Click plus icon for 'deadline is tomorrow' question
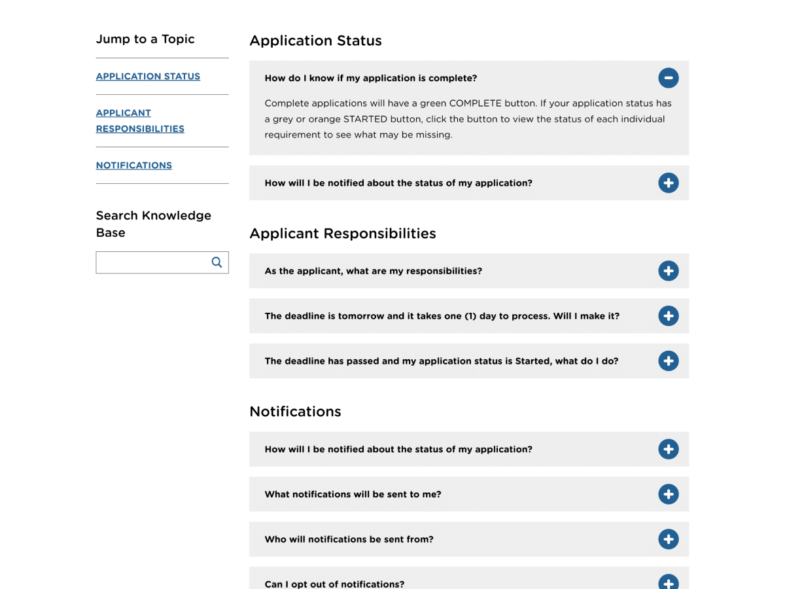Viewport: 785px width, 589px height. (x=668, y=316)
